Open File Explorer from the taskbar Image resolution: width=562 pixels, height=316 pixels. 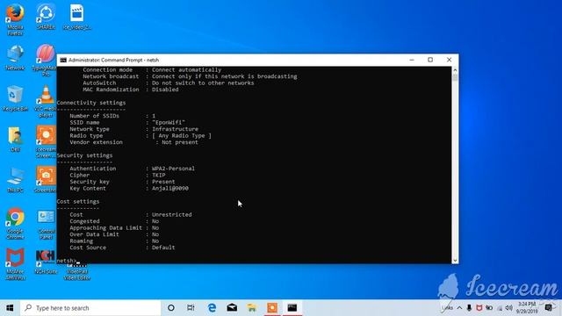point(252,308)
